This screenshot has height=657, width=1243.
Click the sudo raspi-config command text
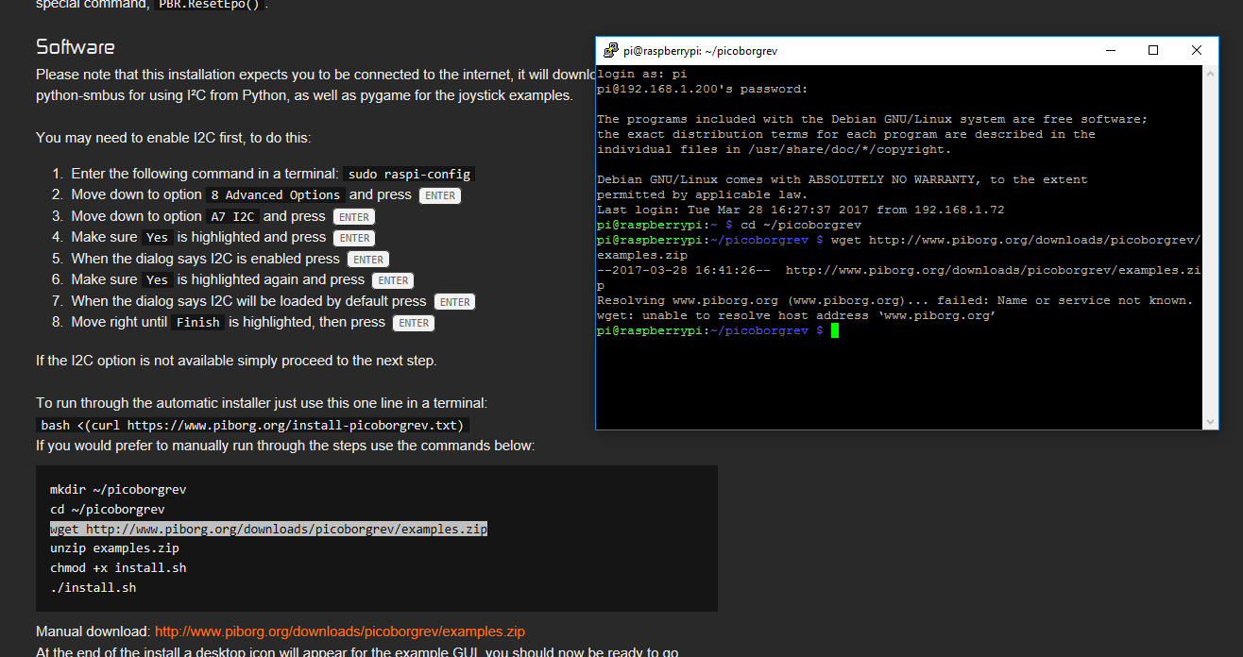408,175
